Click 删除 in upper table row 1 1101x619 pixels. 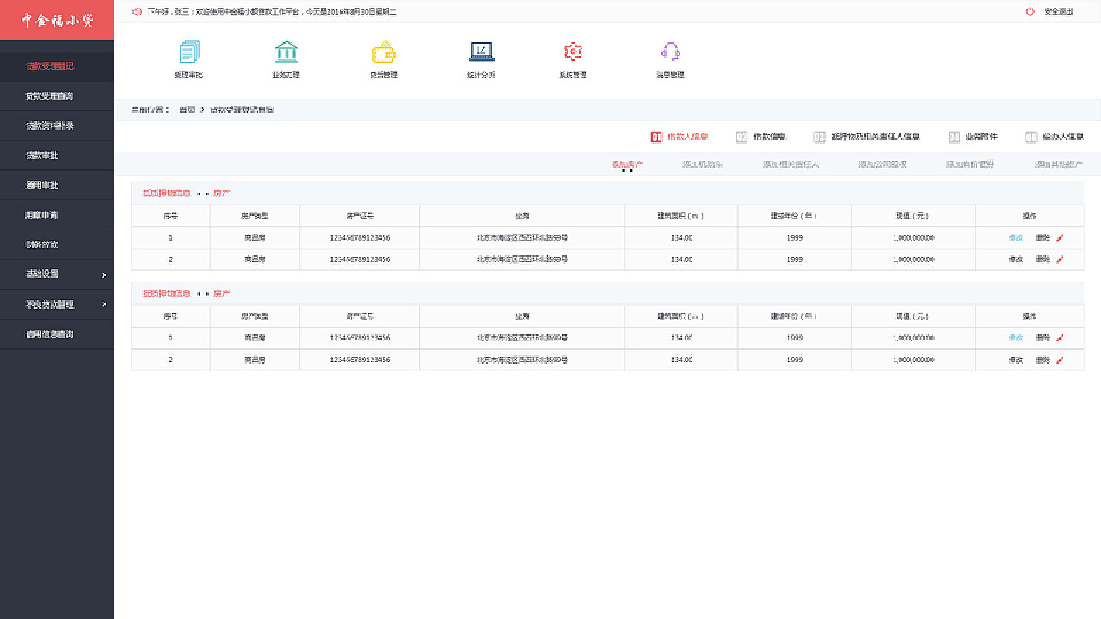coord(1043,237)
